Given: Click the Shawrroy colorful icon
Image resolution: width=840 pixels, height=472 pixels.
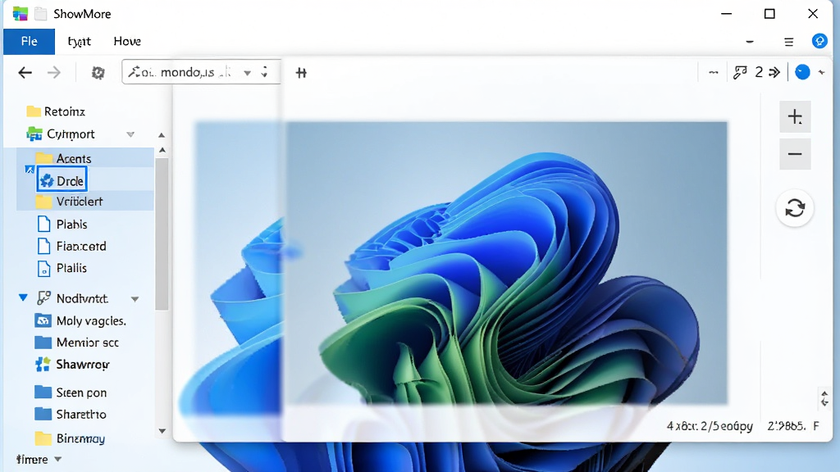Looking at the screenshot, I should 43,365.
